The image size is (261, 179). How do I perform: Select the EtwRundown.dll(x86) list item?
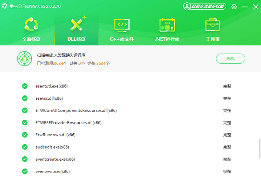55,135
